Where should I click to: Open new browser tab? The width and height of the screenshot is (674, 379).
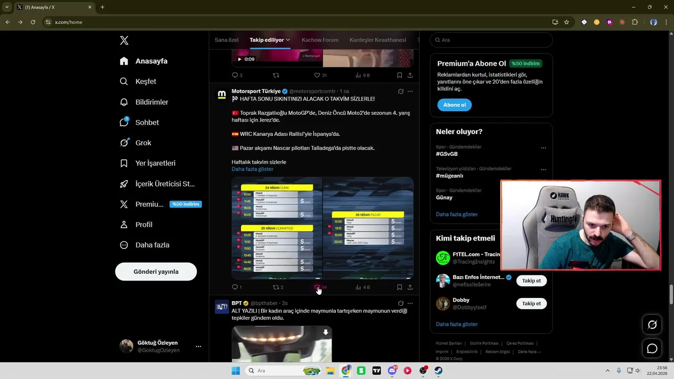tap(102, 7)
